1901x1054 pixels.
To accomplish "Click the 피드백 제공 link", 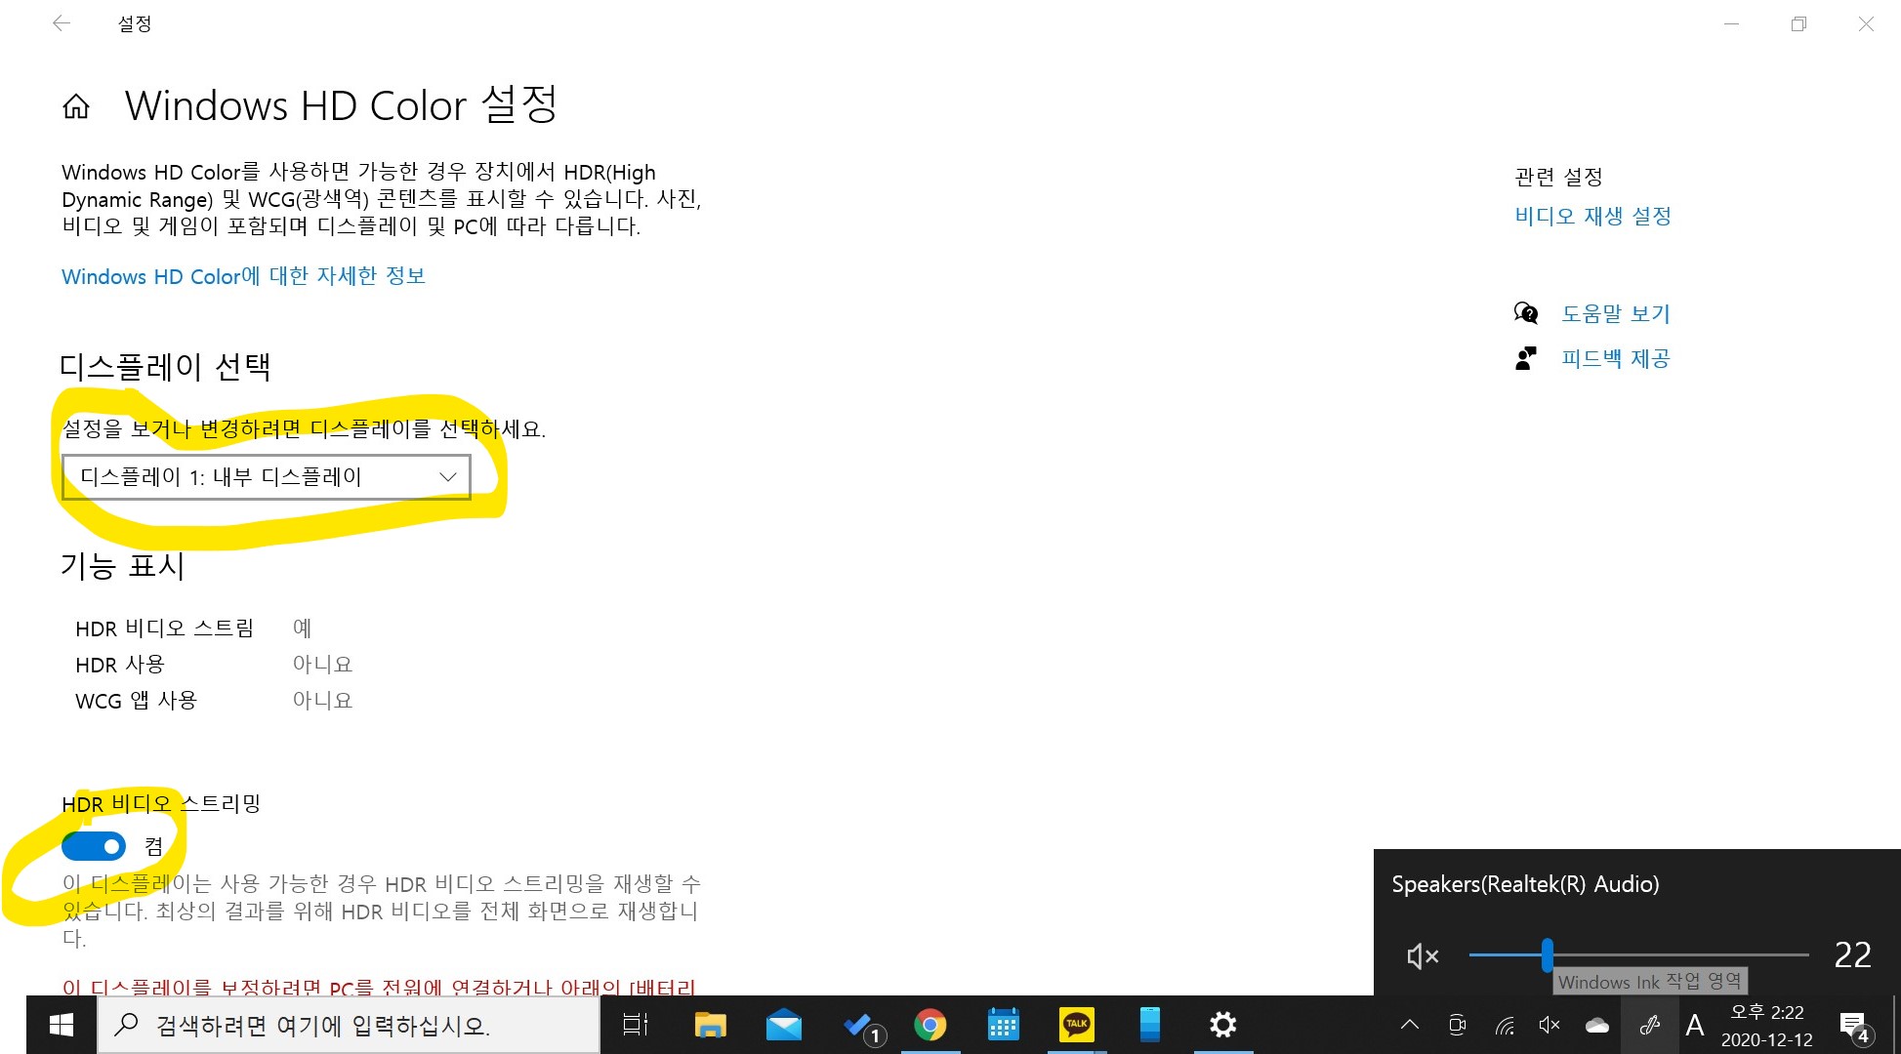I will tap(1615, 358).
